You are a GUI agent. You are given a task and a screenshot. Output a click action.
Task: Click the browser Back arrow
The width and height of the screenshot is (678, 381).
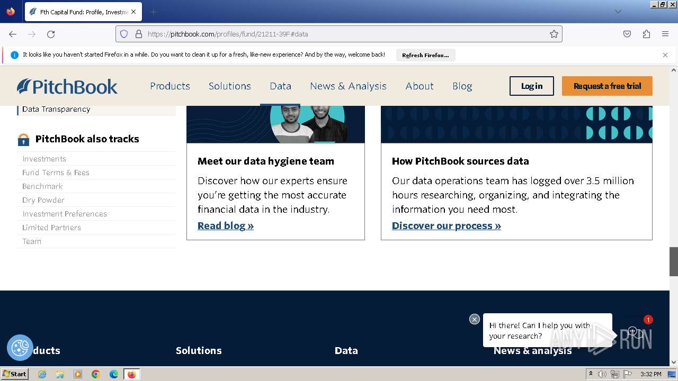(x=13, y=34)
